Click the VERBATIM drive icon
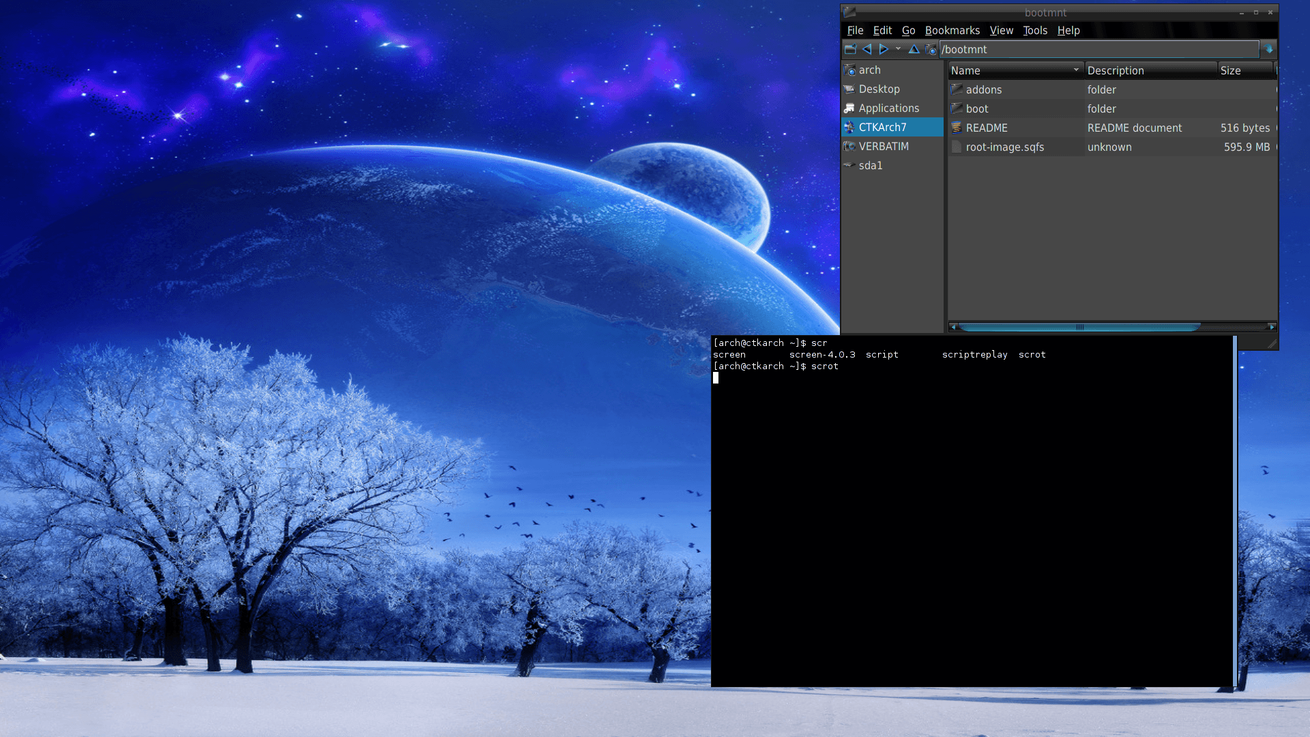The image size is (1310, 737). [x=849, y=146]
